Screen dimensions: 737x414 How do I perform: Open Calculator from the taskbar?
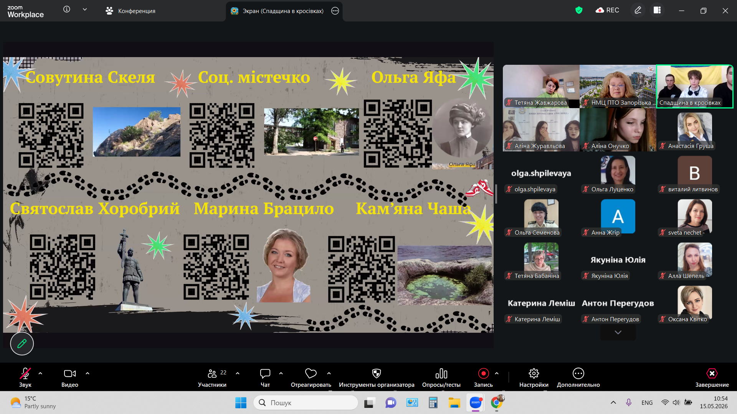pyautogui.click(x=433, y=402)
